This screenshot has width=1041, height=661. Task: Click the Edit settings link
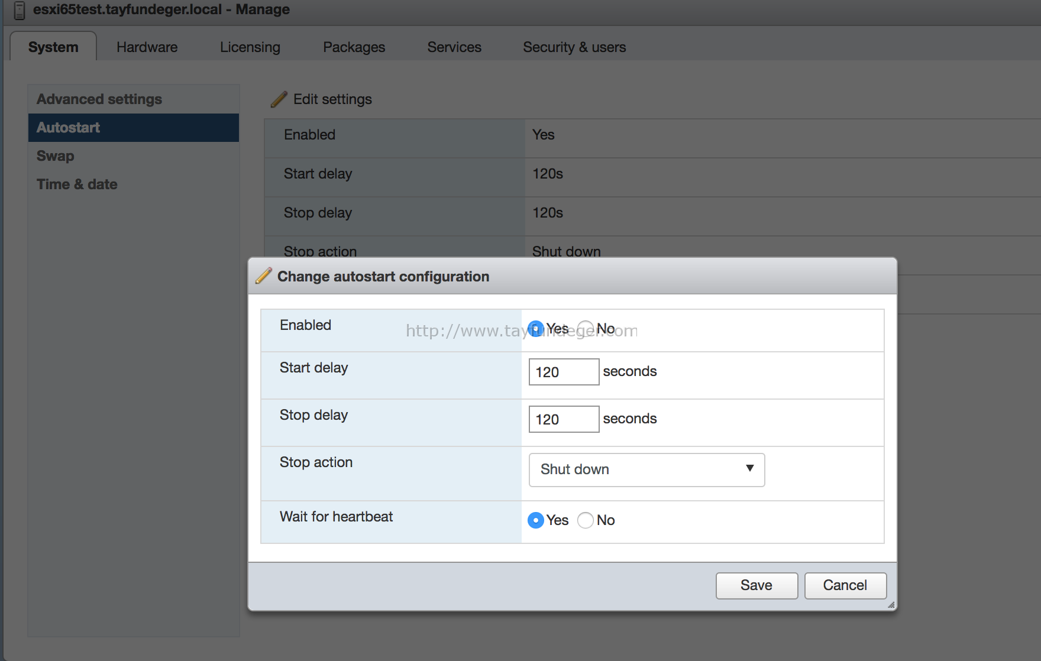point(332,99)
